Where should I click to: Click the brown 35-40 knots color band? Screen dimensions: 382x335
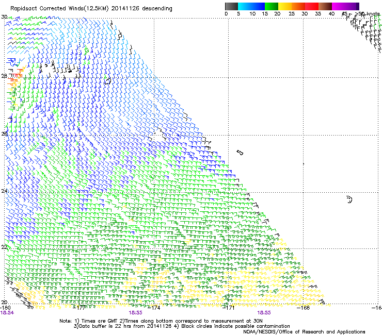pyautogui.click(x=325, y=6)
